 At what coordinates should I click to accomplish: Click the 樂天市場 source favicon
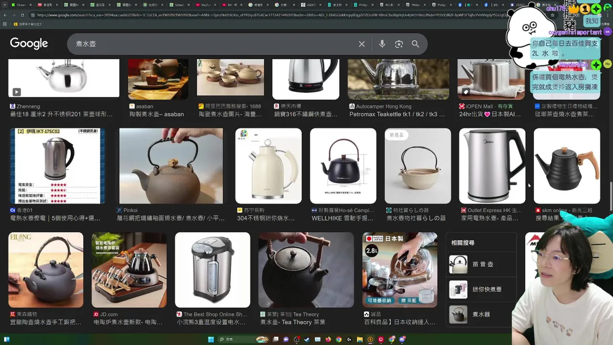pos(276,106)
